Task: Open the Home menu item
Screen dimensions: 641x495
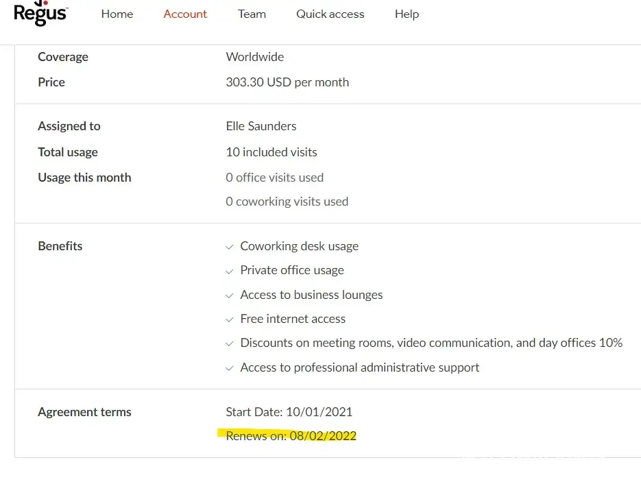Action: (x=117, y=14)
